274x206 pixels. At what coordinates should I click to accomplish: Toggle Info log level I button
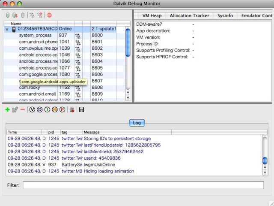click(47, 110)
